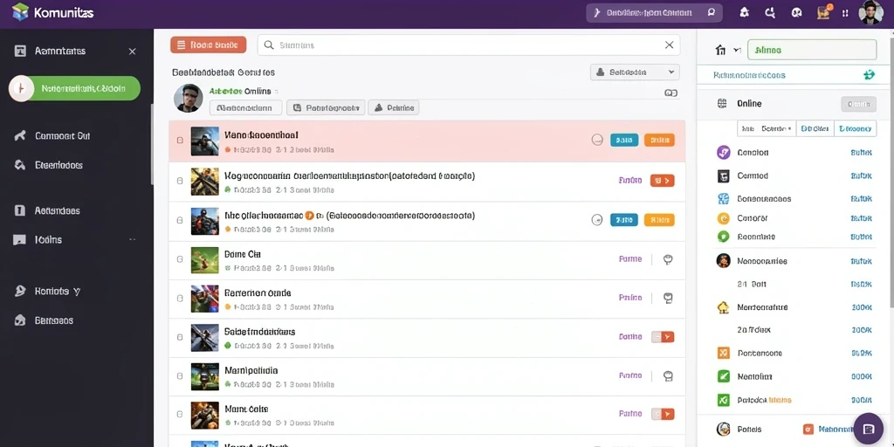Screen dimensions: 894x447
Task: Open the thumbnail in the Bame Cia row
Action: (204, 258)
